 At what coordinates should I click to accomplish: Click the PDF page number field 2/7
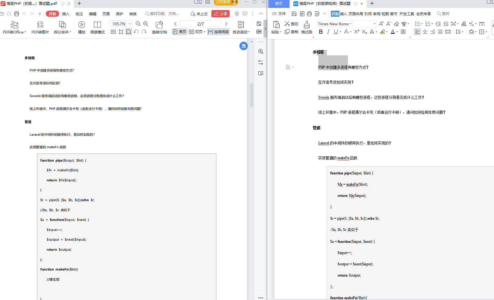201,24
